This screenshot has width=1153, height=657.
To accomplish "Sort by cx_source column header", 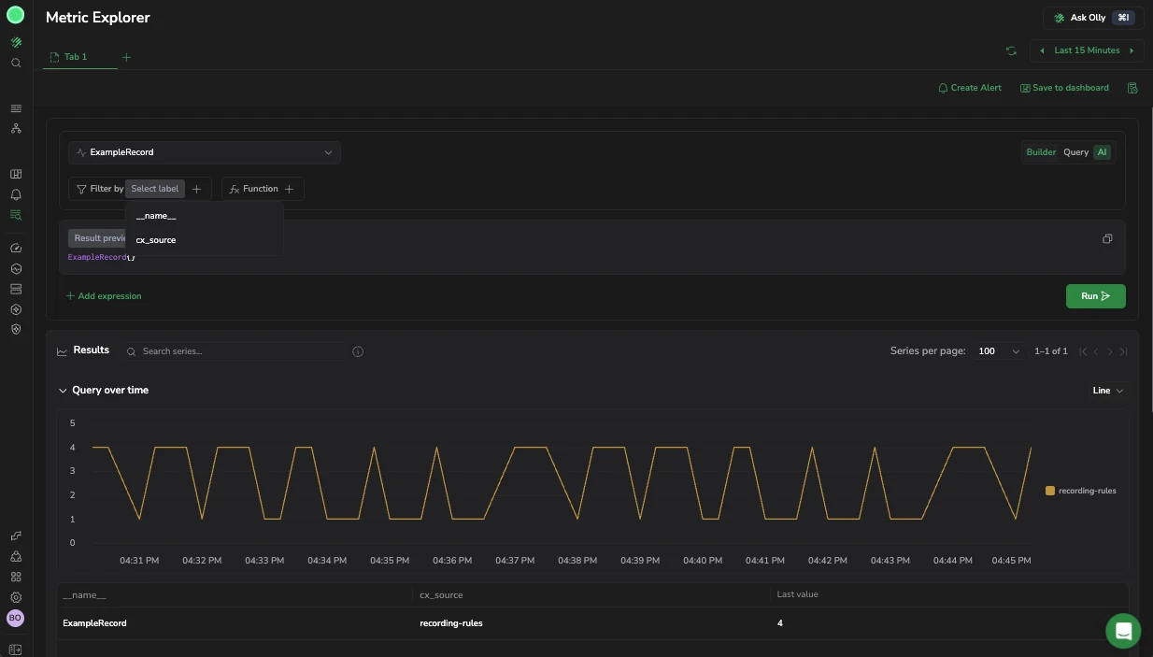I will [441, 594].
